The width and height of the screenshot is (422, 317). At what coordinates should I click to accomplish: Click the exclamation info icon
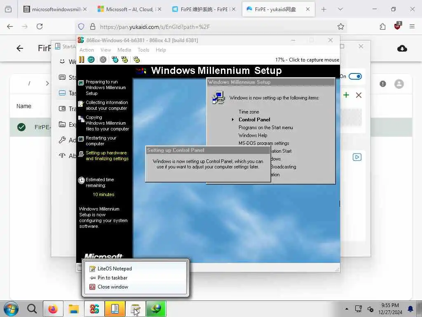tap(383, 84)
